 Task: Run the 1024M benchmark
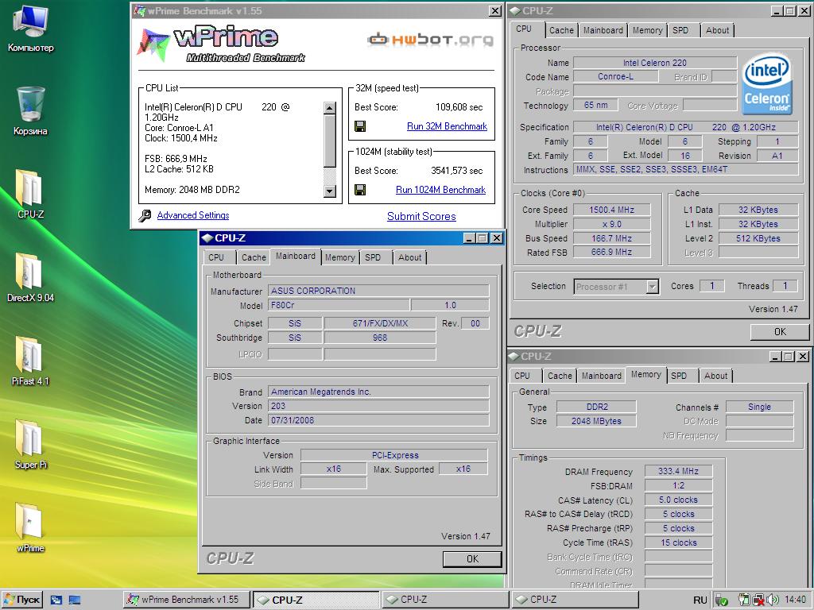pyautogui.click(x=440, y=190)
